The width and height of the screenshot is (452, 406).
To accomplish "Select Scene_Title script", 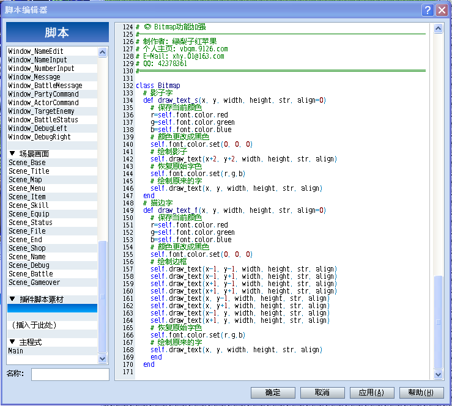I will [52, 171].
